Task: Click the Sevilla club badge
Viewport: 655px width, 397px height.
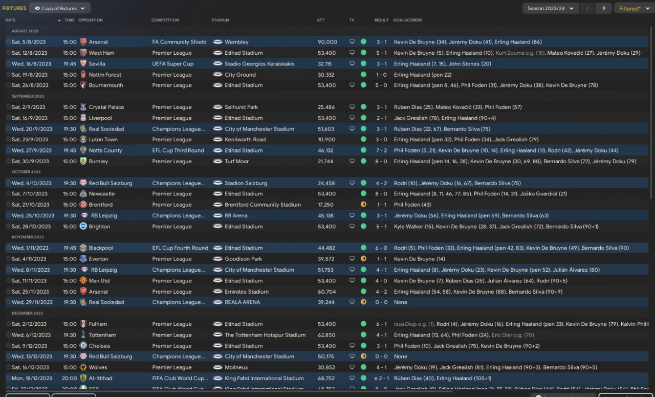Action: [x=83, y=63]
